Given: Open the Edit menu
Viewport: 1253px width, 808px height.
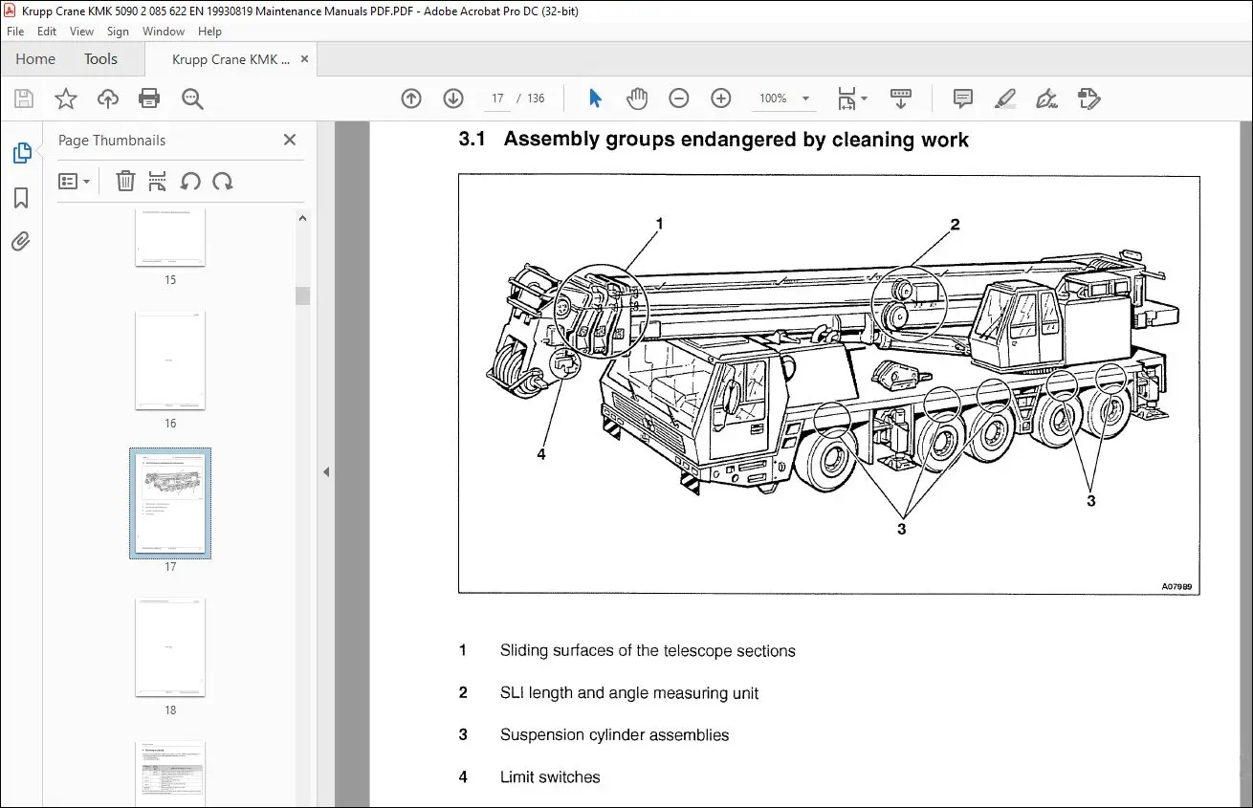Looking at the screenshot, I should (x=47, y=32).
